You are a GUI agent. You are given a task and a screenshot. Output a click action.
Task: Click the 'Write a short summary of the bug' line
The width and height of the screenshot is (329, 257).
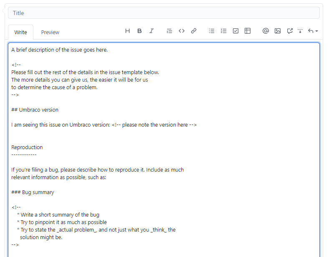58,215
